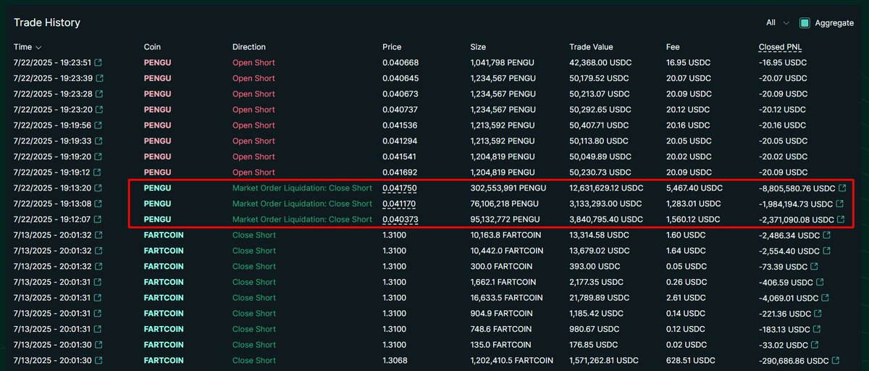Screen dimensions: 869x371
Task: Open time link icon on 904.9 FARTCOIN row
Action: [99, 314]
